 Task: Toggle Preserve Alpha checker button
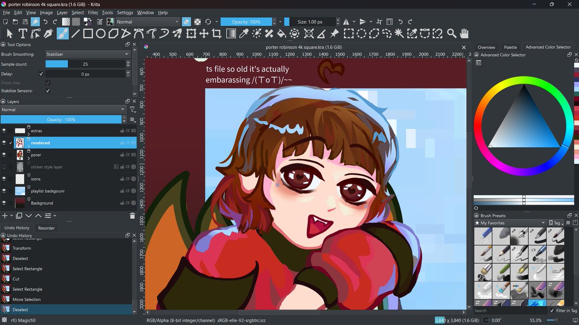198,22
